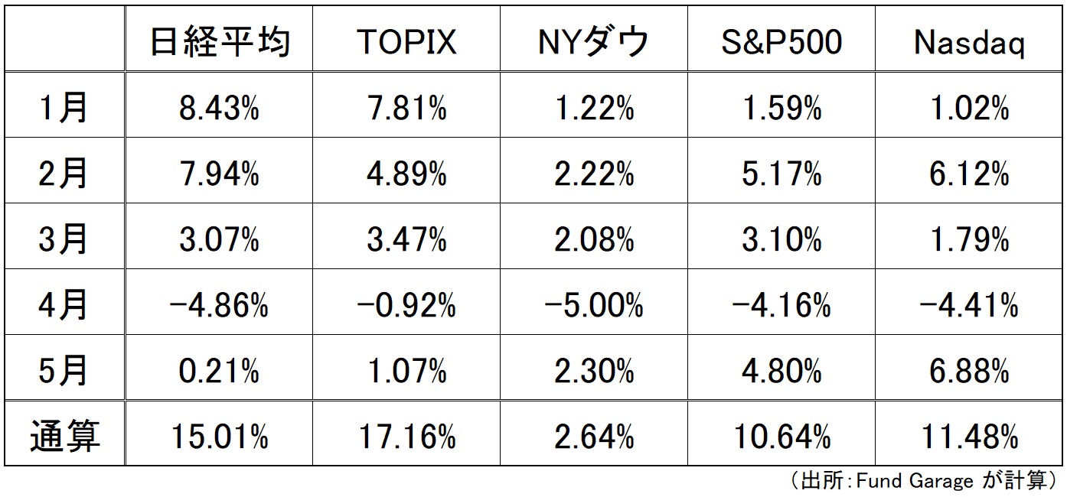Select the TOPIX column header
This screenshot has width=1067, height=497.
[406, 41]
